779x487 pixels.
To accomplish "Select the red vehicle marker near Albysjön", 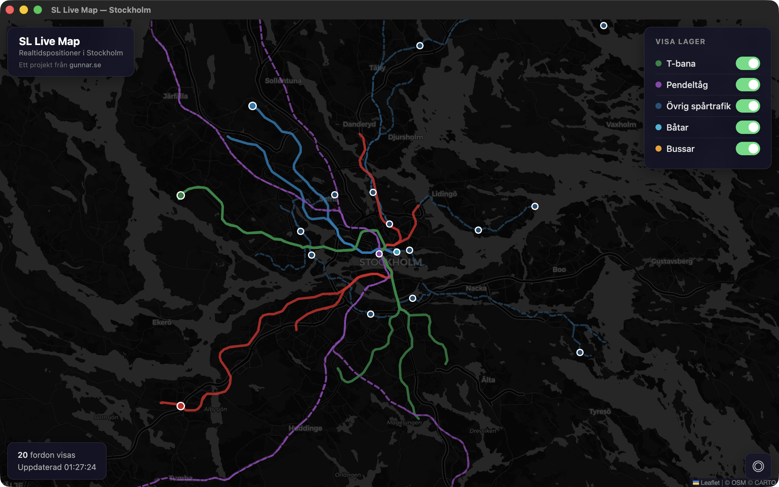I will point(180,406).
